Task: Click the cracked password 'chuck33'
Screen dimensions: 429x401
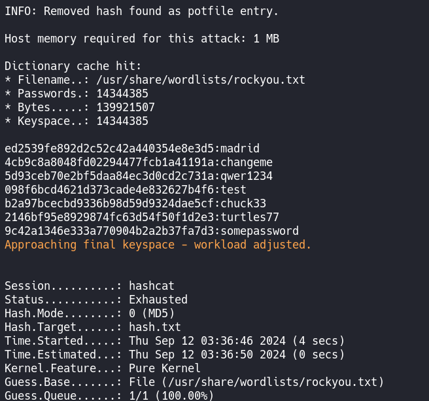Action: [243, 203]
